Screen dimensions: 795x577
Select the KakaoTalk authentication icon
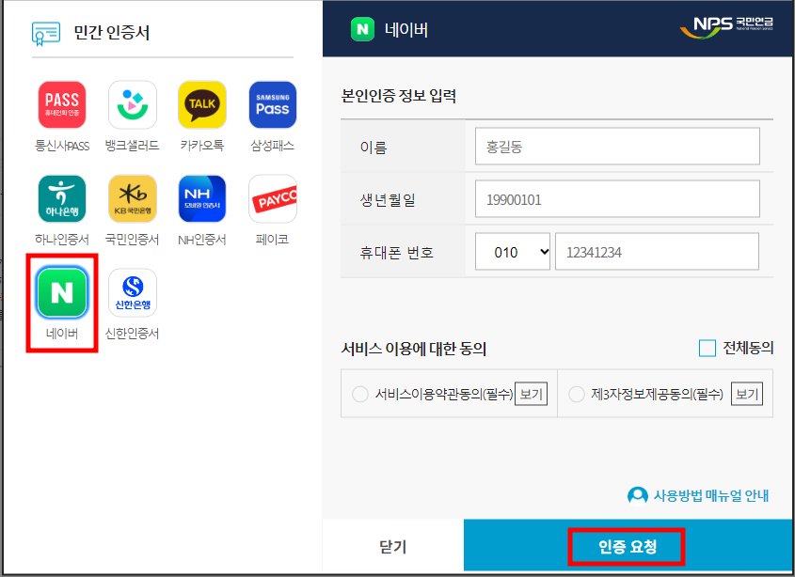tap(201, 103)
